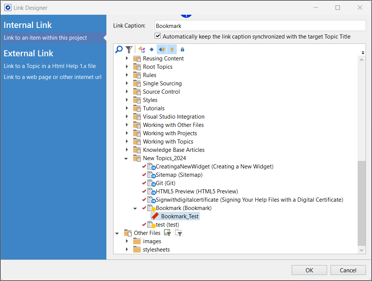
Task: Select Link to a Topic in Html Help file
Action: click(50, 66)
